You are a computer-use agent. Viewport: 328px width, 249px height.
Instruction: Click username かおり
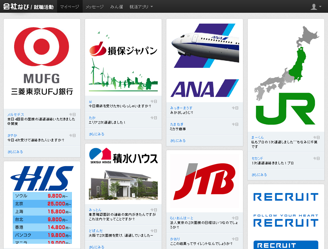(x=175, y=239)
